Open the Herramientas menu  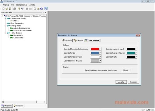[x=22, y=5]
